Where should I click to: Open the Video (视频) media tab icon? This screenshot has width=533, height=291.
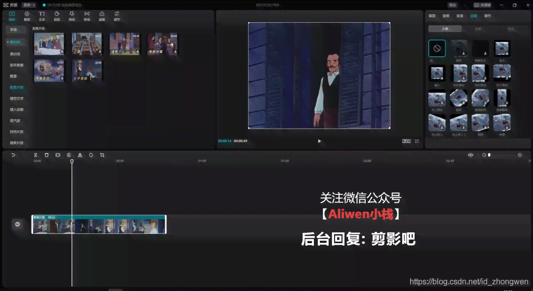(12, 14)
